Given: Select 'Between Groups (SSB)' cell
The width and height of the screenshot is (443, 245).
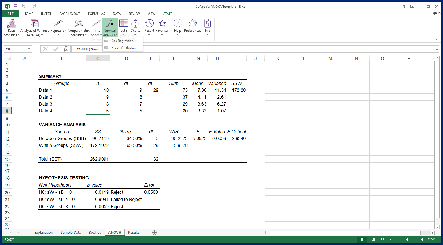Looking at the screenshot, I should (x=62, y=139).
